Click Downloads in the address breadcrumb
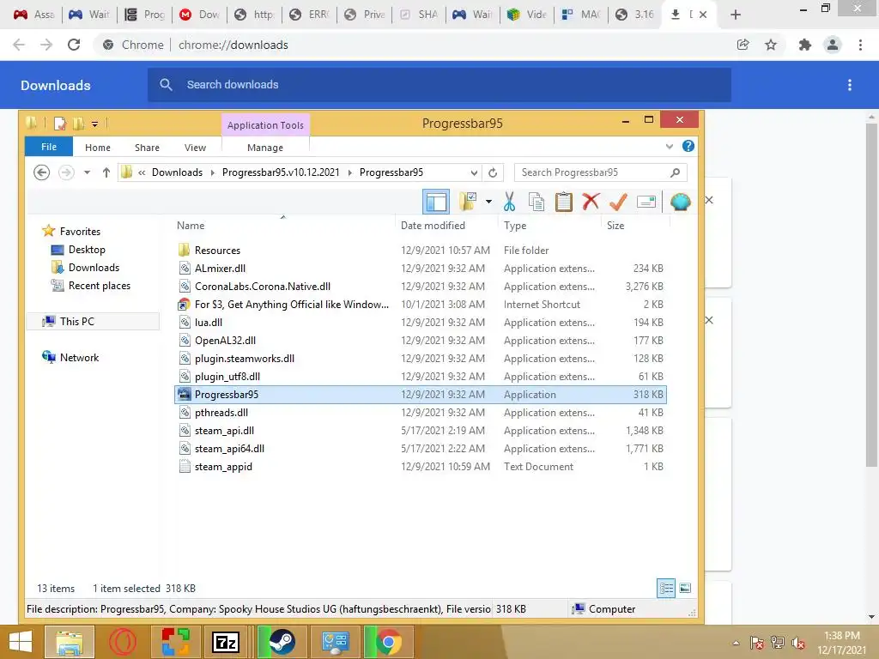 click(x=177, y=172)
